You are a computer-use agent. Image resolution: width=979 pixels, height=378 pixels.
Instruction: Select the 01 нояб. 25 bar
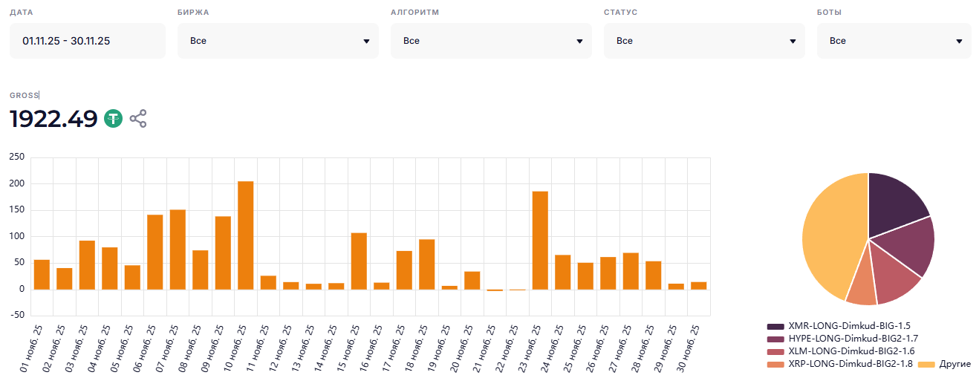click(x=42, y=274)
